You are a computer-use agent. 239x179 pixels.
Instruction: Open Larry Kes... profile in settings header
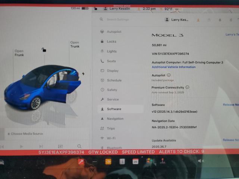tap(177, 20)
